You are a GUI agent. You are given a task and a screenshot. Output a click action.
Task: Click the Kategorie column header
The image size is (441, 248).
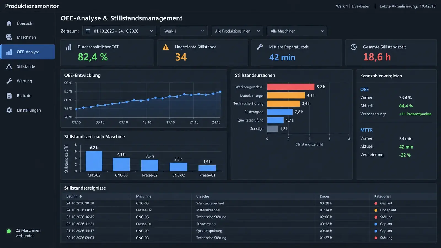(x=382, y=196)
